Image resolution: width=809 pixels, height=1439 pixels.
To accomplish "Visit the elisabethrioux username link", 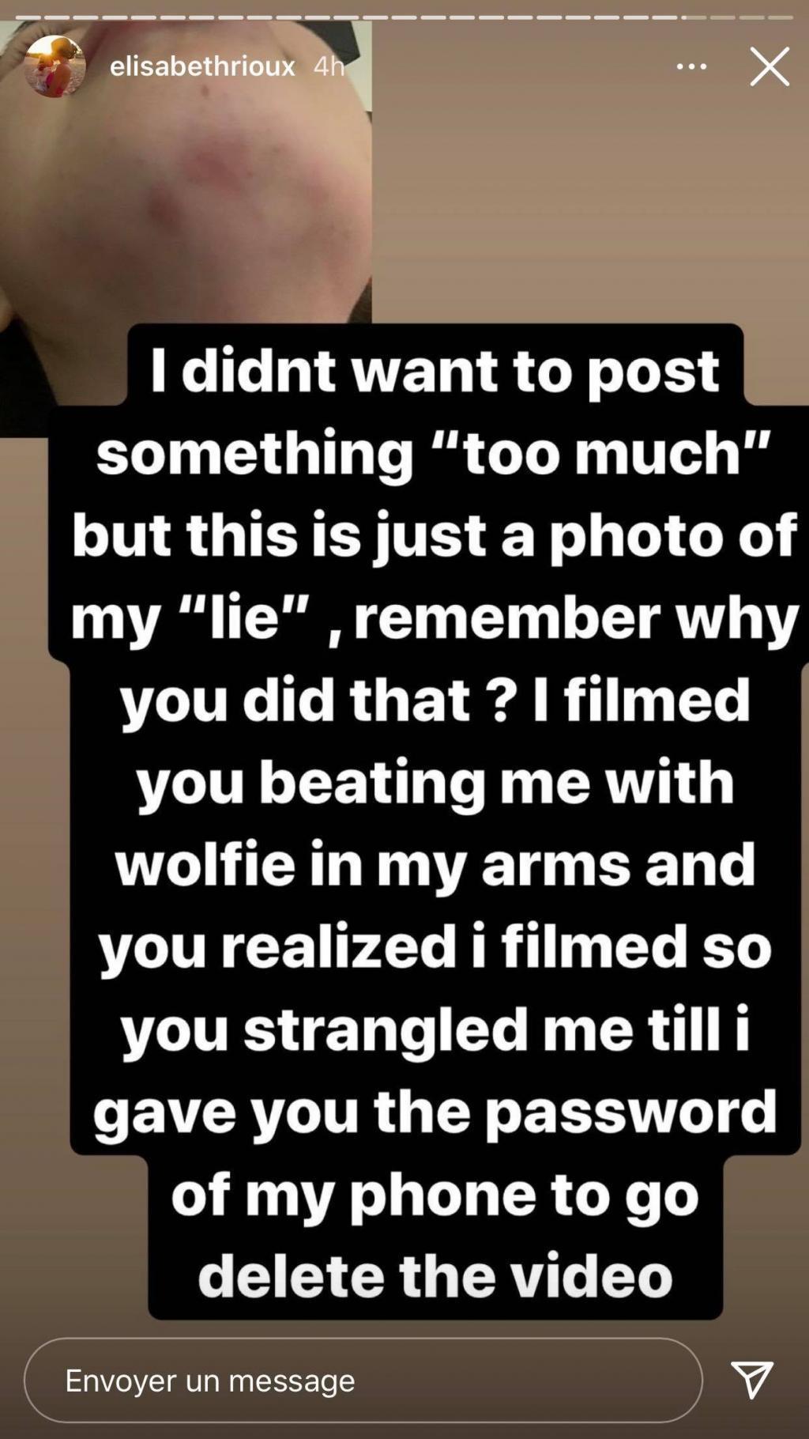I will 202,66.
